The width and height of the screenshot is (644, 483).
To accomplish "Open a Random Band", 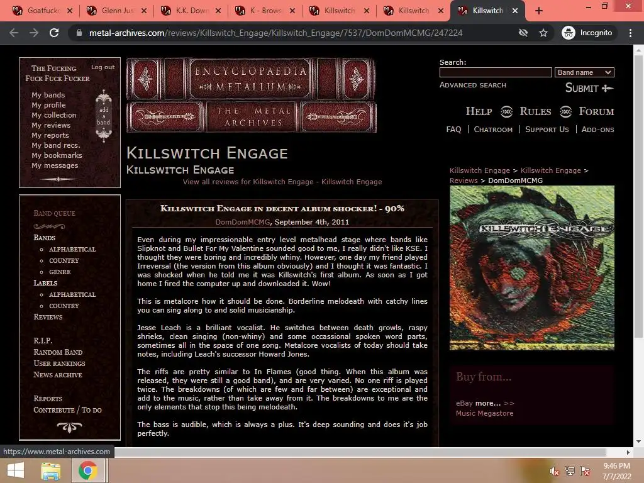I will pos(58,352).
